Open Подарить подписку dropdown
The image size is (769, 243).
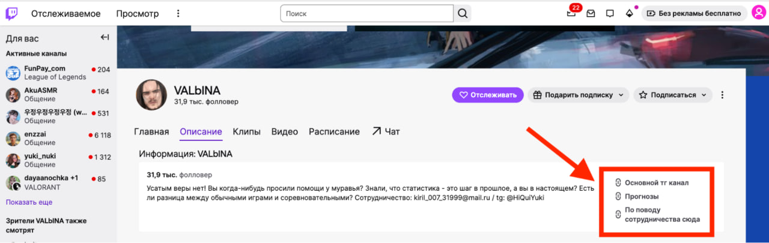[579, 95]
